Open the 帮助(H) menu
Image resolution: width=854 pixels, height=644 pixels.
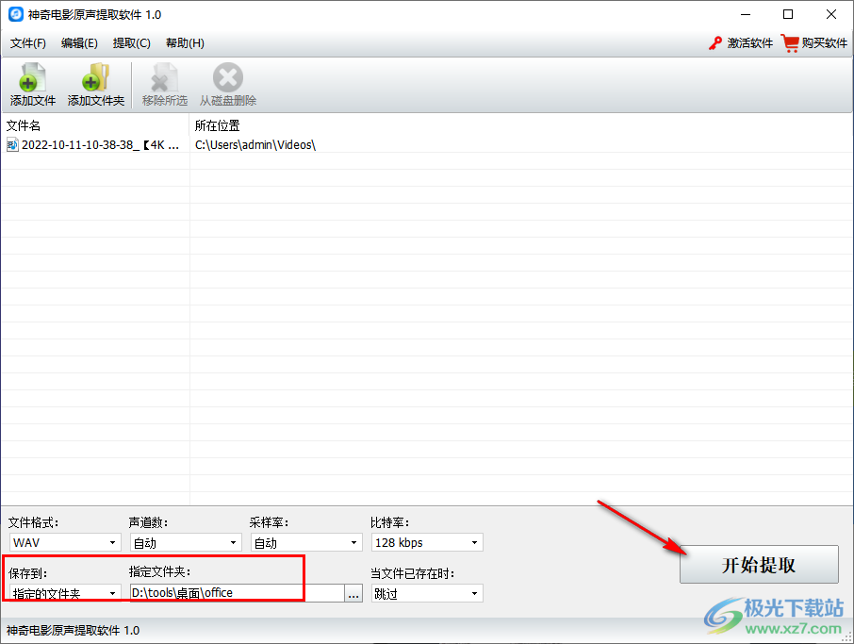click(x=185, y=42)
